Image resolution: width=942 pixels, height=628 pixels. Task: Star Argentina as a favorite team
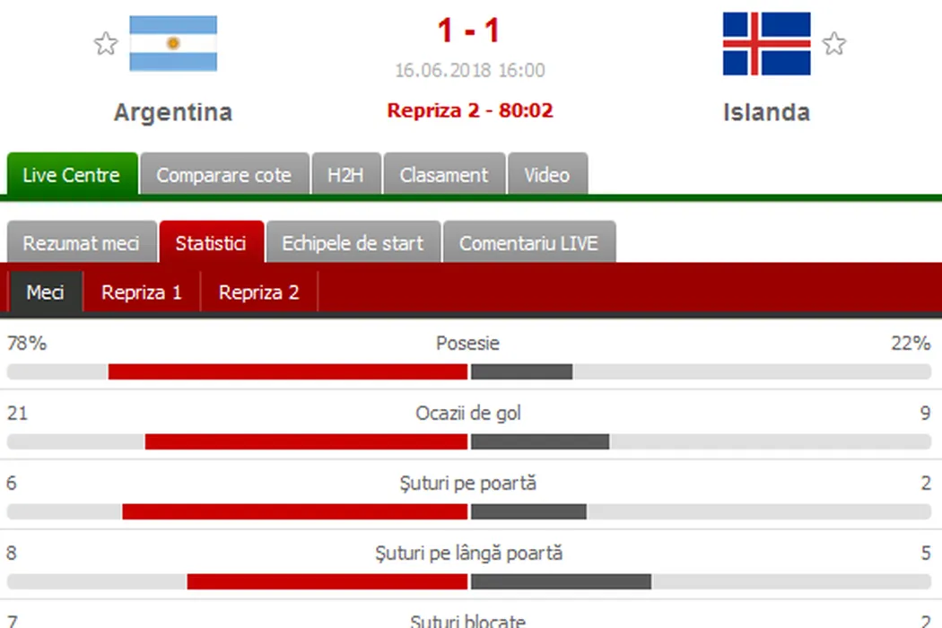pos(106,44)
